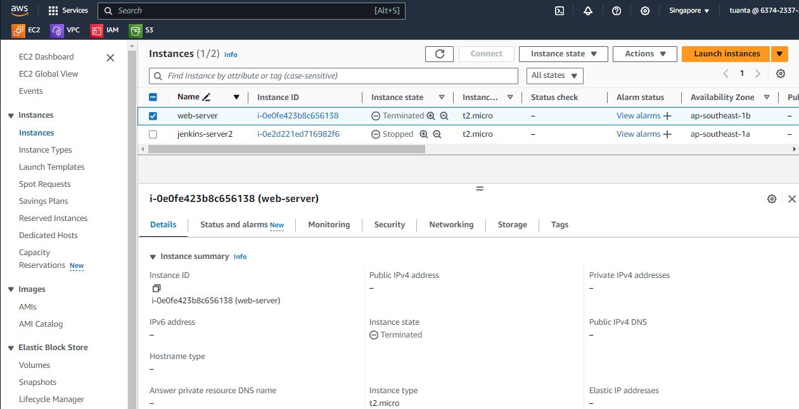Zoom-in filter icon for Terminated state
This screenshot has width=799, height=409.
tap(431, 116)
